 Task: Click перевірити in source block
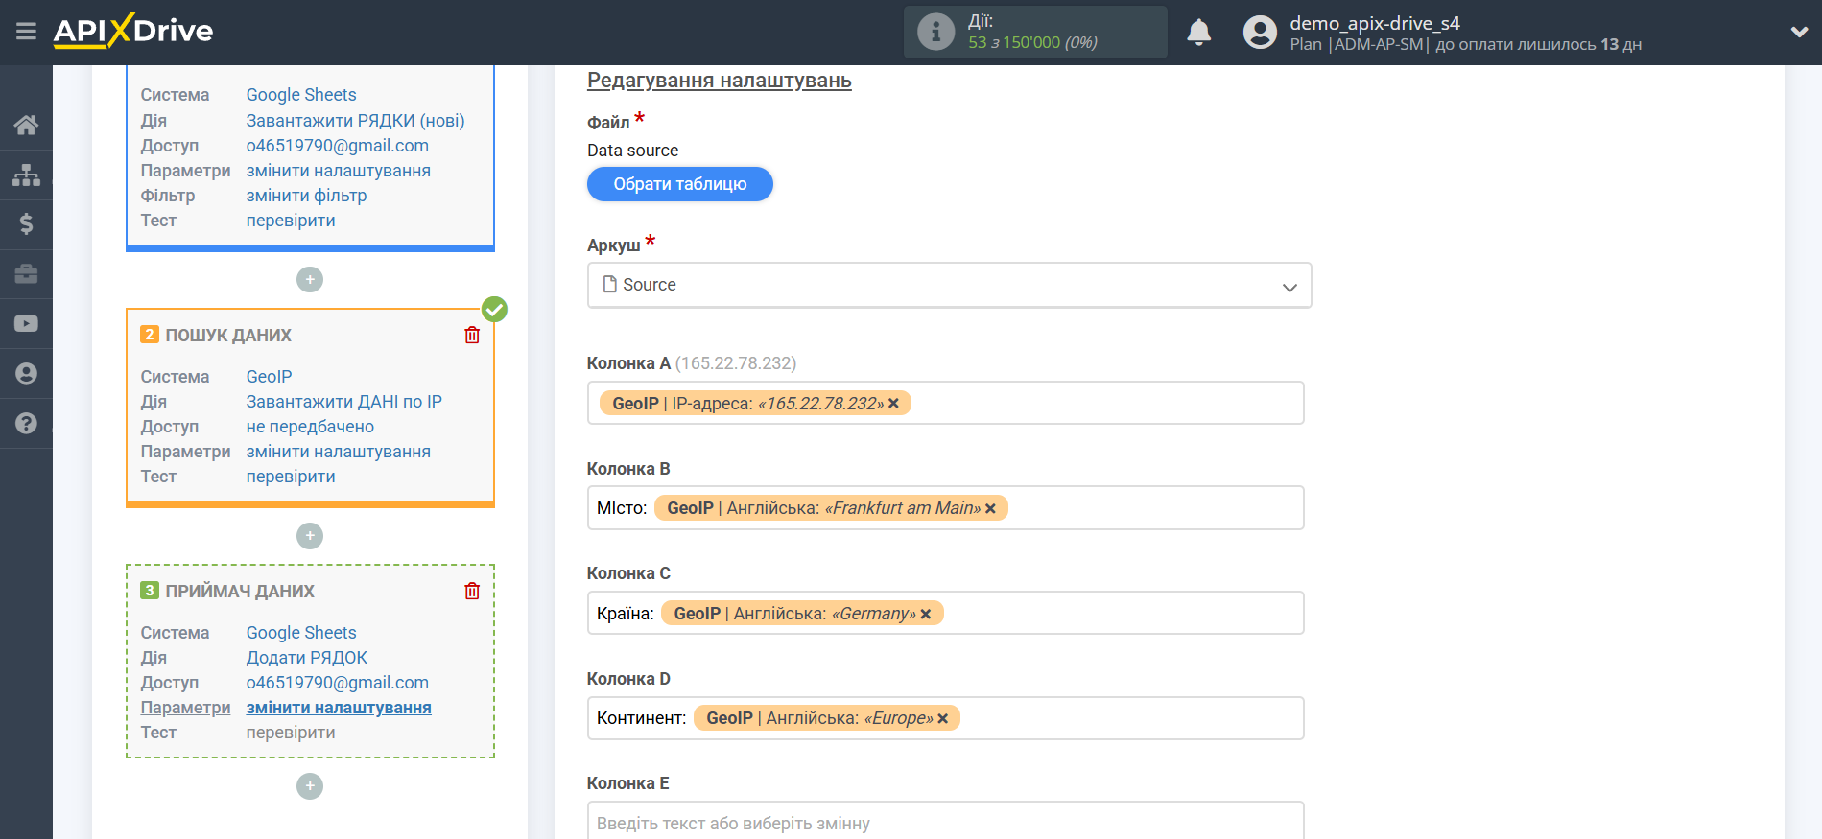(x=291, y=221)
